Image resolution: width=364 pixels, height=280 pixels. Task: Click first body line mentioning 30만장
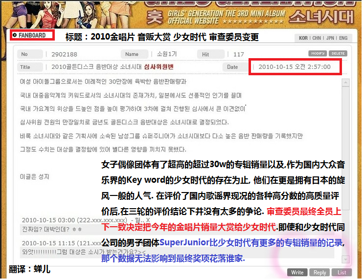[x=103, y=82]
